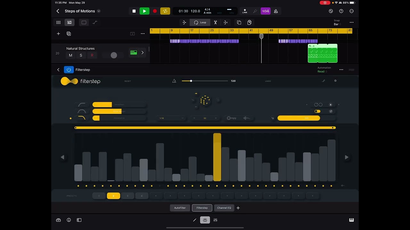Viewport: 410px width, 230px height.
Task: Click the undo history icon at top right
Action: coord(331,11)
